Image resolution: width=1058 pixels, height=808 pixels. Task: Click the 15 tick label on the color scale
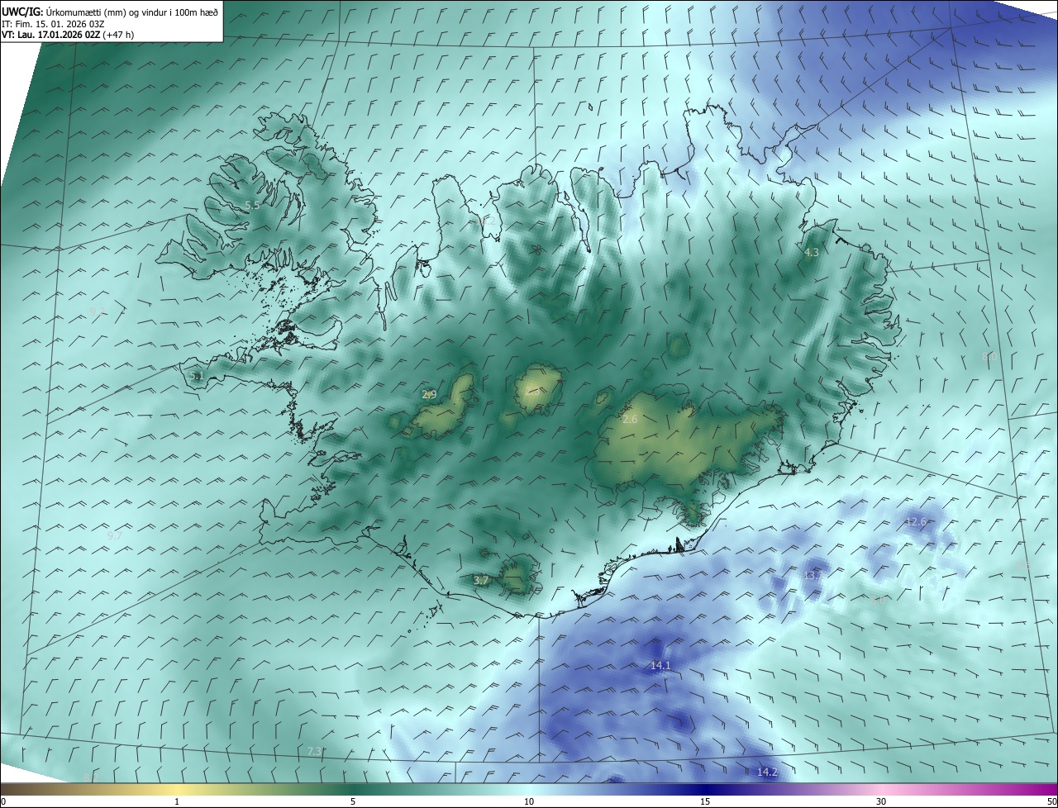point(705,801)
